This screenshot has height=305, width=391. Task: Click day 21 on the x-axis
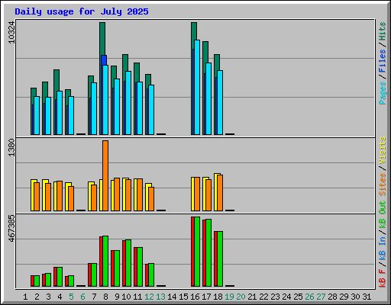coord(252,297)
